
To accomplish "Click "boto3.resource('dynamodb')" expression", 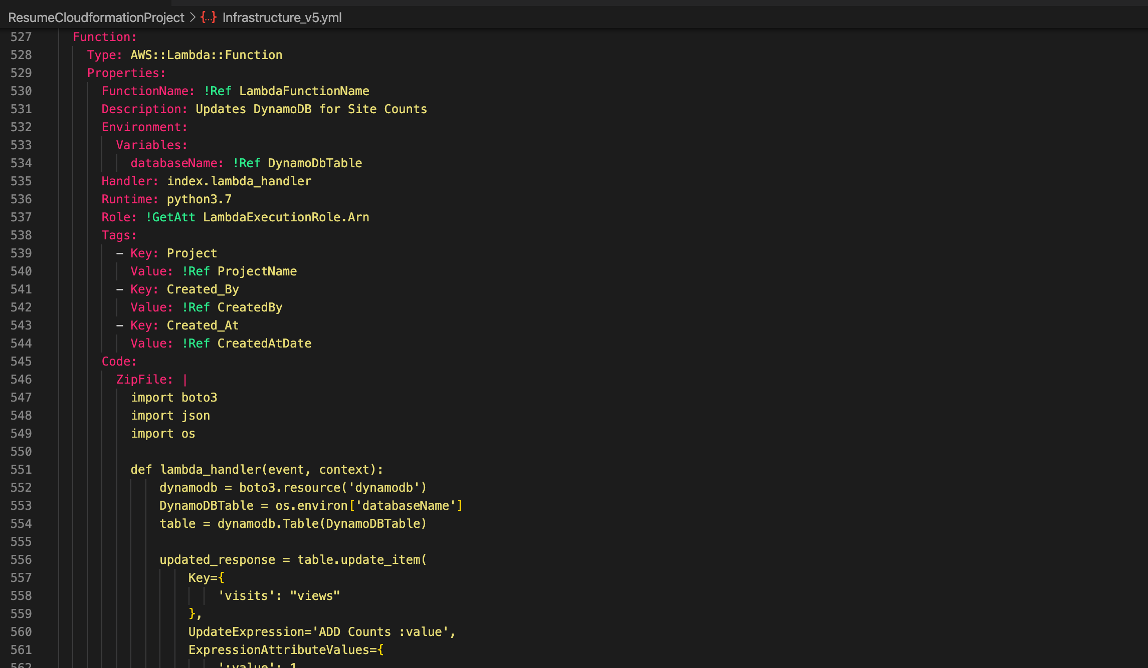I will (333, 488).
